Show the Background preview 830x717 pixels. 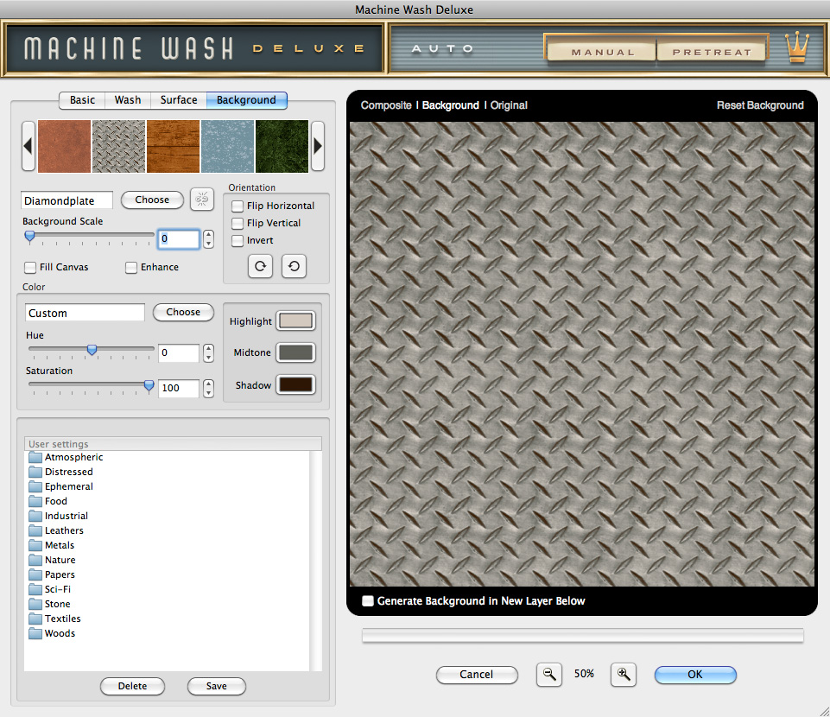click(451, 105)
